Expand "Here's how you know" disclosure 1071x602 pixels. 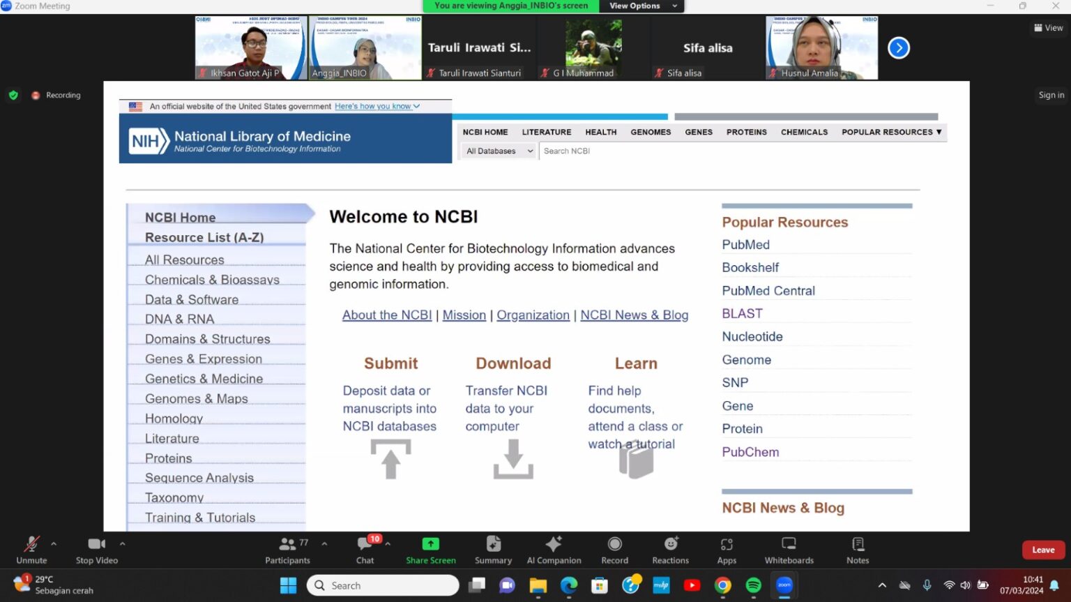click(x=377, y=106)
